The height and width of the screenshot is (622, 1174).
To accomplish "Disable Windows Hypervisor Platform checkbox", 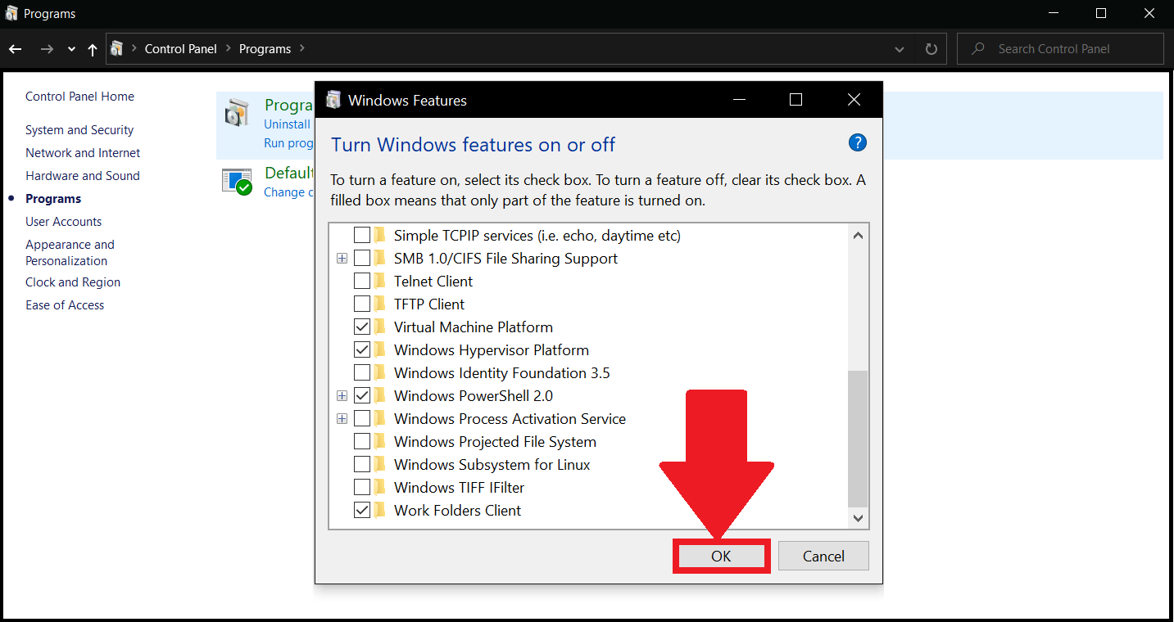I will click(362, 350).
